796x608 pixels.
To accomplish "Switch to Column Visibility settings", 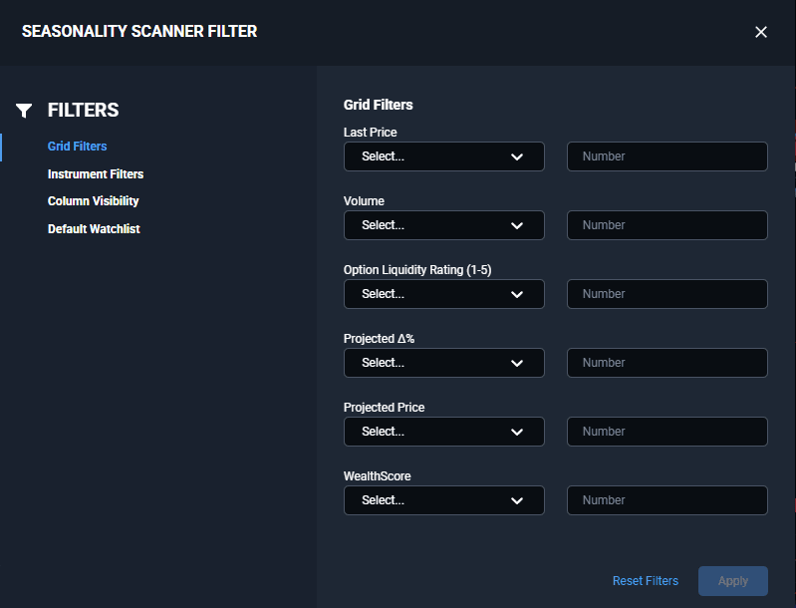I will click(x=93, y=201).
